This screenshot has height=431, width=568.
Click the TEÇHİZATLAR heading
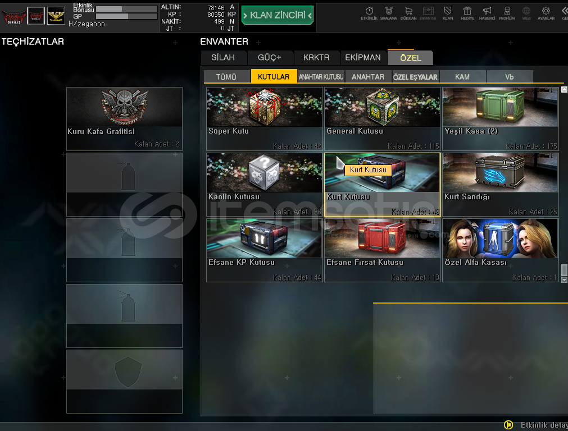[x=33, y=42]
